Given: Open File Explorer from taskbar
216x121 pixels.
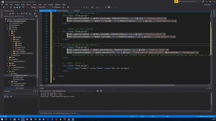Looking at the screenshot, I should click(15, 119).
